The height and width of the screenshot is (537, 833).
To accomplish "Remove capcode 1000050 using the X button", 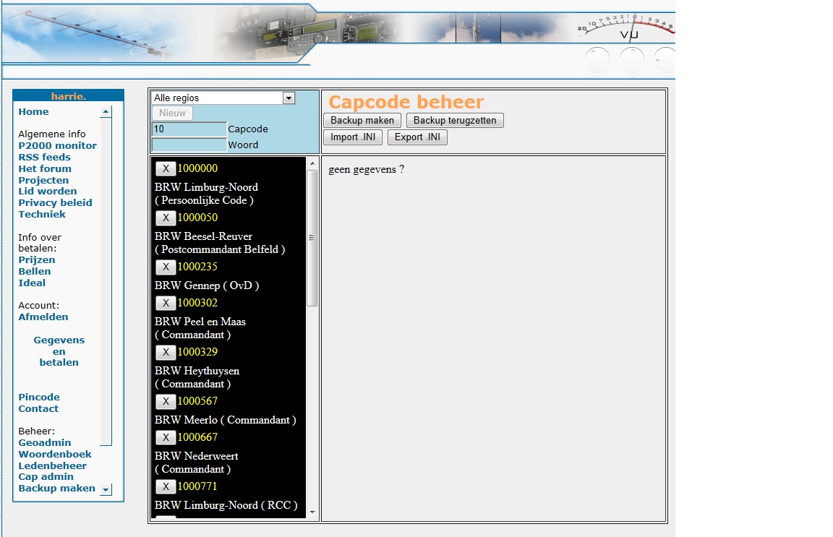I will coord(166,218).
